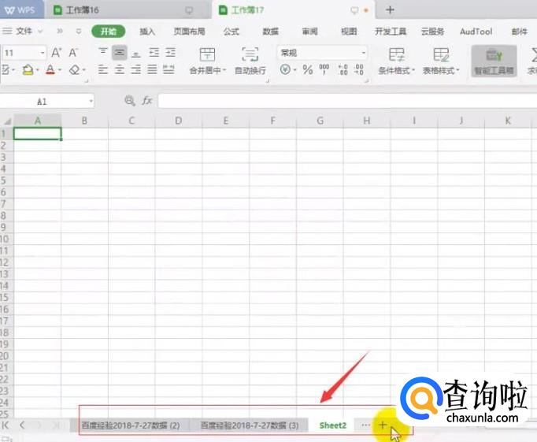Image resolution: width=537 pixels, height=442 pixels.
Task: Select the eraser clear-format icon
Action: tap(74, 70)
